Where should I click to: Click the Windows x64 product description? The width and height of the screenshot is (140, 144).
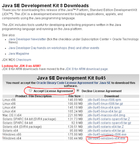(12, 138)
